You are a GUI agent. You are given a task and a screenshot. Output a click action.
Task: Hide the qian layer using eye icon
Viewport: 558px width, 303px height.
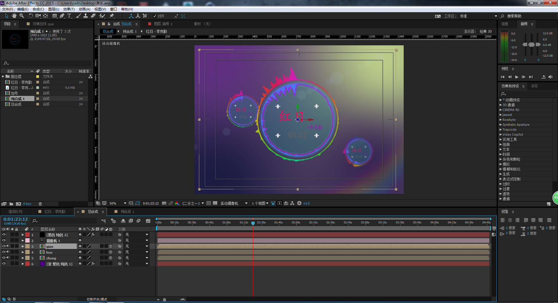tap(4, 246)
